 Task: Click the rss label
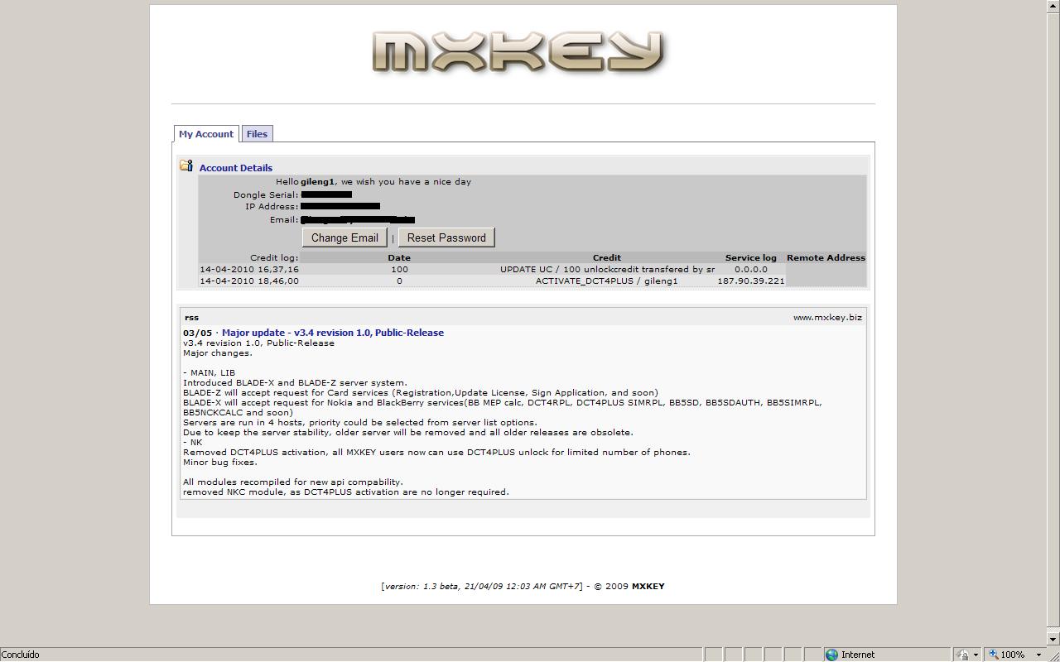[191, 317]
